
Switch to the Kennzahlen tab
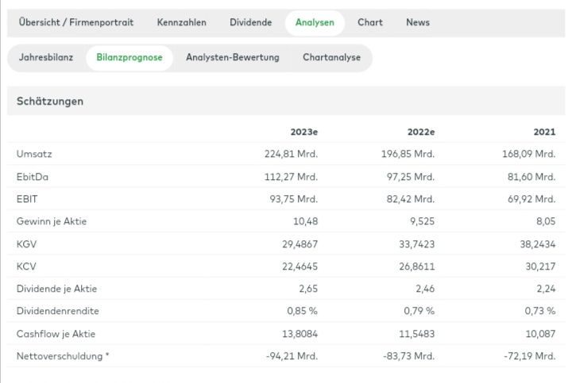tap(181, 22)
